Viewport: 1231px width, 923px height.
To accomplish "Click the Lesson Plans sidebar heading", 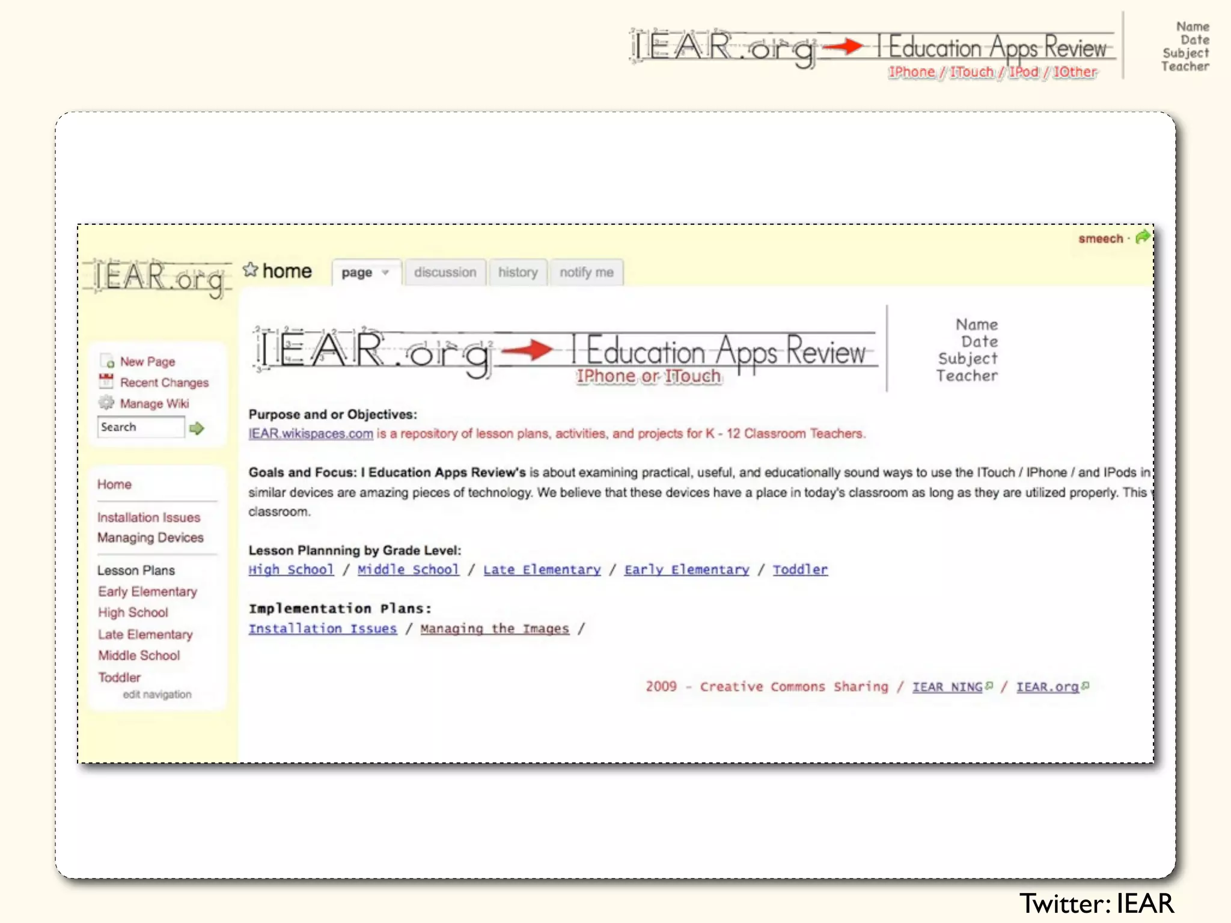I will tap(136, 570).
